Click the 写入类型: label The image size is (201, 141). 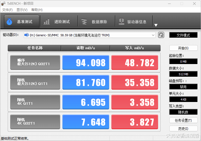point(176,106)
